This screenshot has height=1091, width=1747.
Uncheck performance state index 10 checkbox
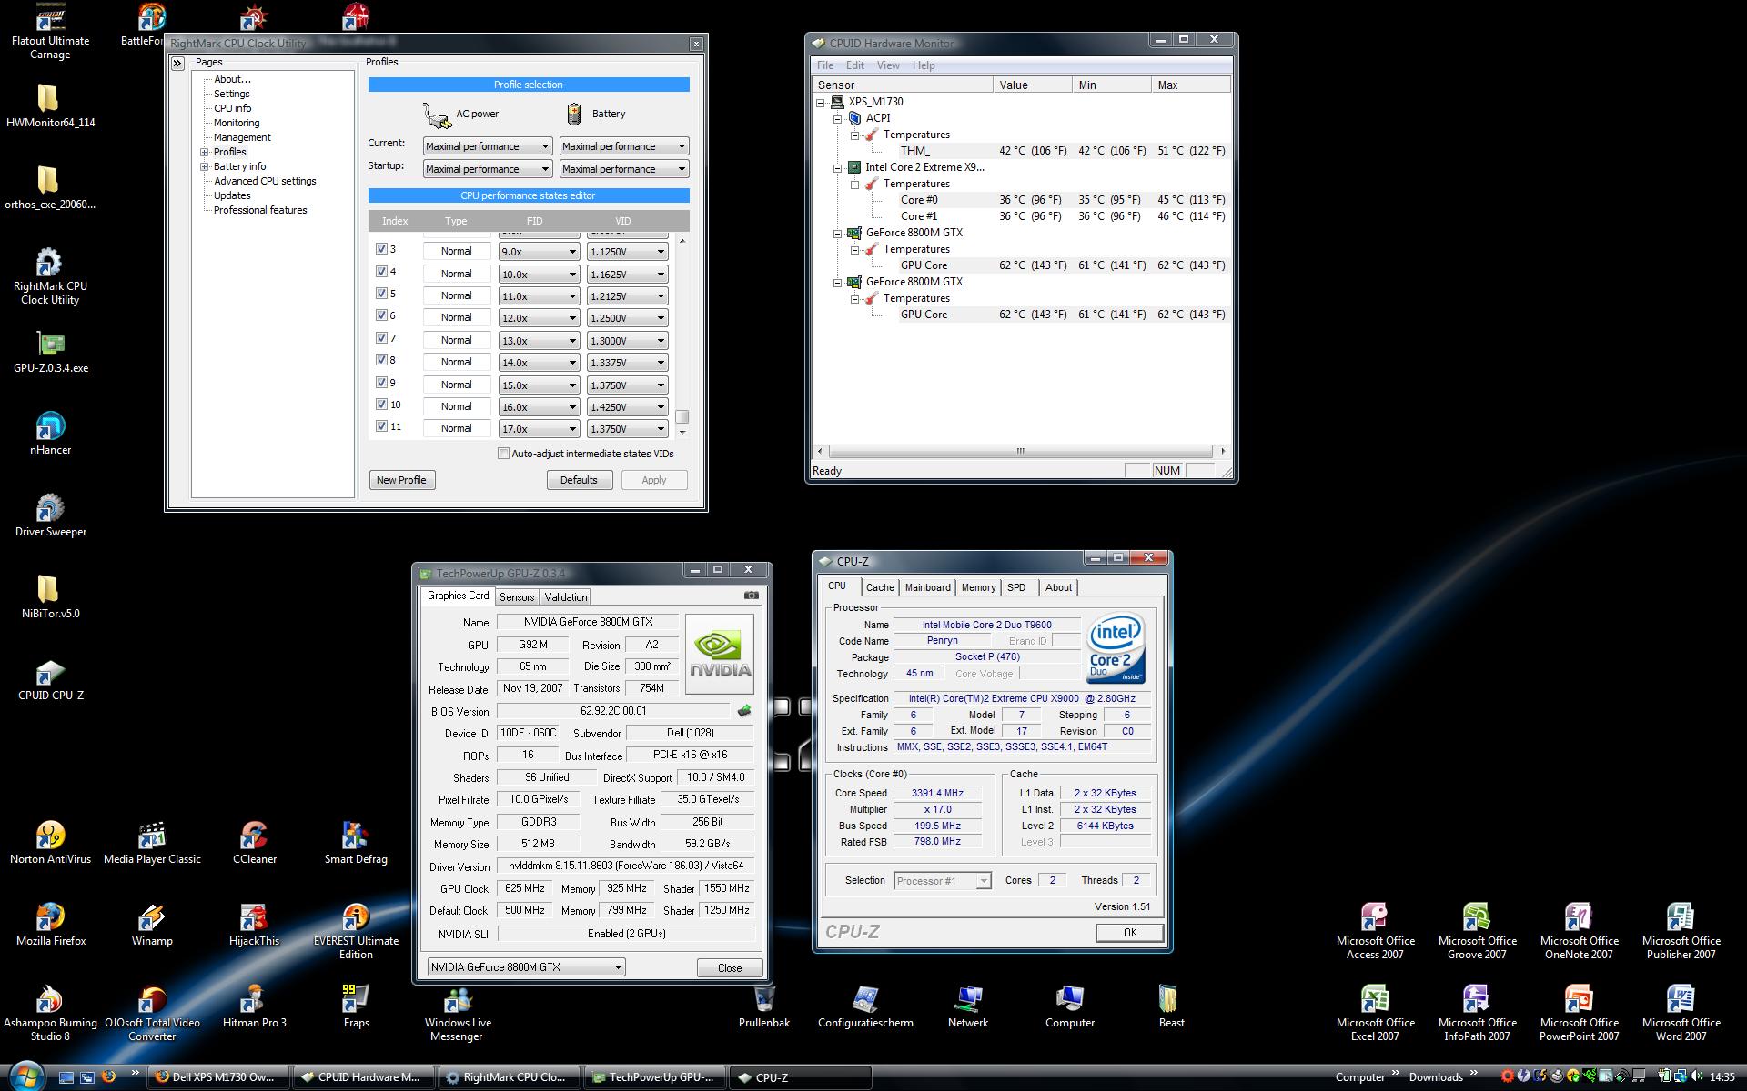point(381,404)
